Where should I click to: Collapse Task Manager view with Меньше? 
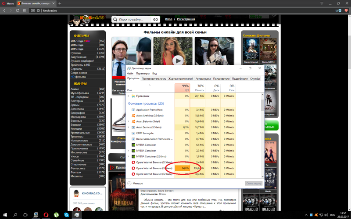coord(135,183)
